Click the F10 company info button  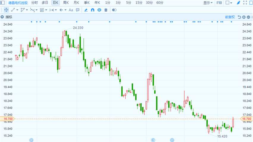tap(219, 3)
